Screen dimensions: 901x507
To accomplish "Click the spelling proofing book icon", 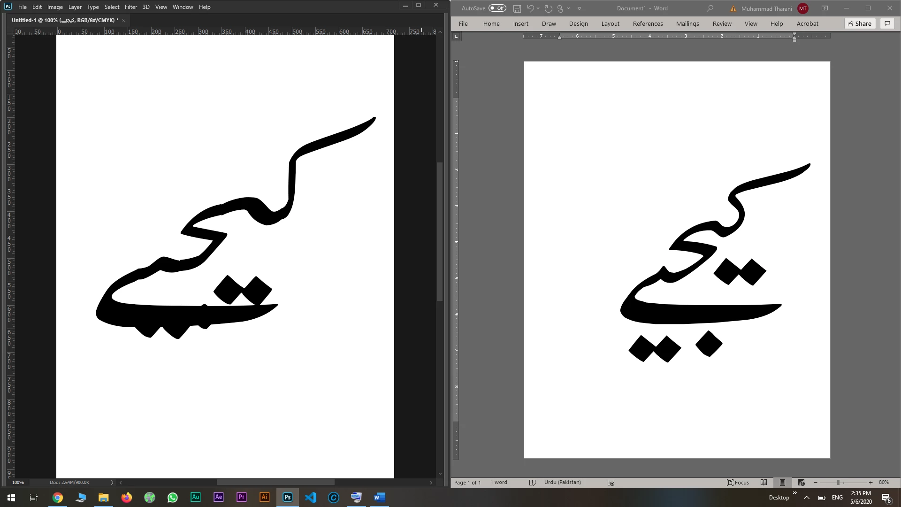I will tap(532, 483).
